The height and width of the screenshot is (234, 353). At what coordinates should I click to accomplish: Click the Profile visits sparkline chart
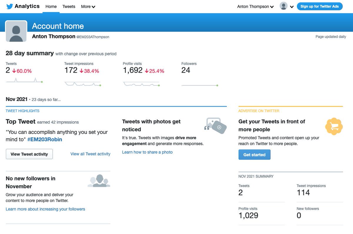(x=141, y=84)
